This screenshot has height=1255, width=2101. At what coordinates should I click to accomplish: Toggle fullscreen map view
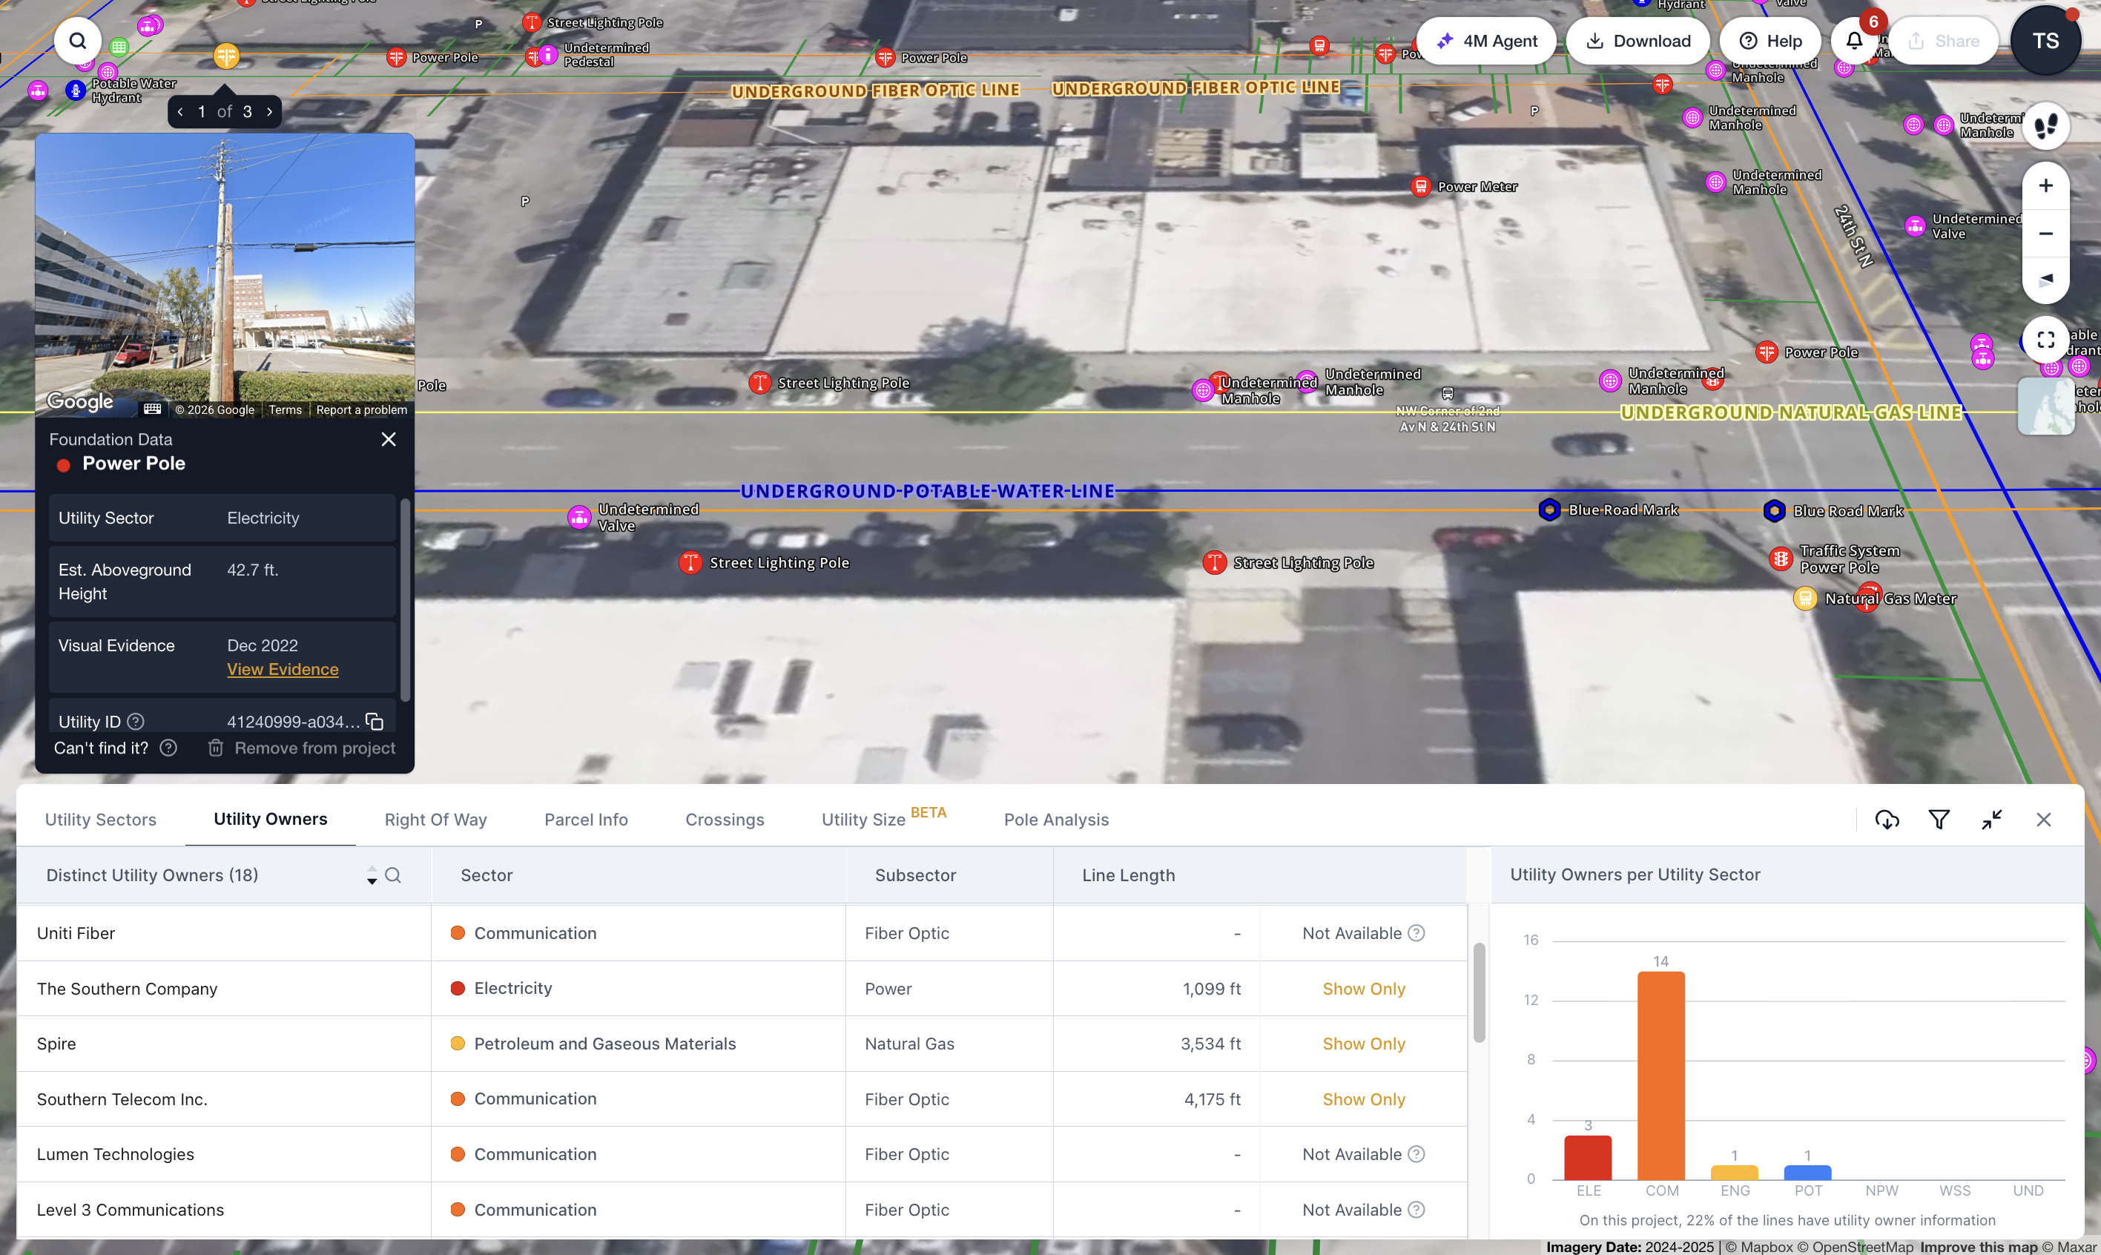(2045, 340)
